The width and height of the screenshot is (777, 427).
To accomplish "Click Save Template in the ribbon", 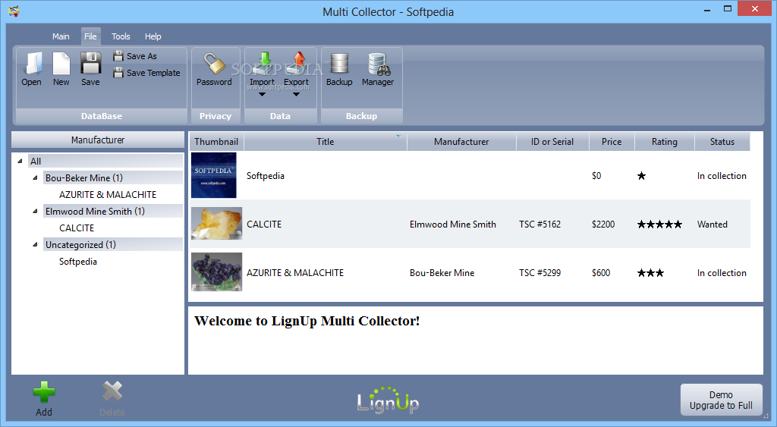I will [x=146, y=73].
